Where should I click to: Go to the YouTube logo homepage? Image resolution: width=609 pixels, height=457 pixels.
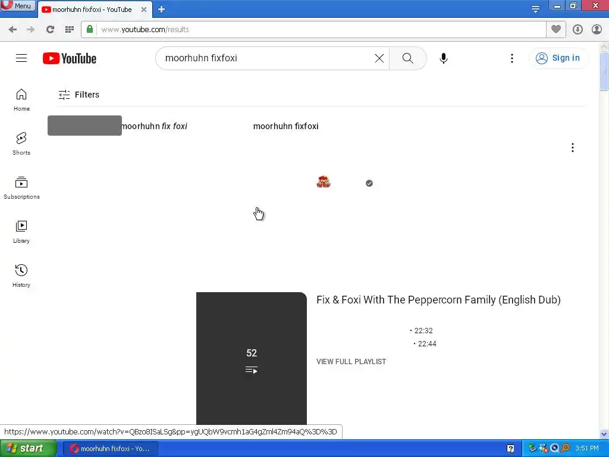(70, 58)
